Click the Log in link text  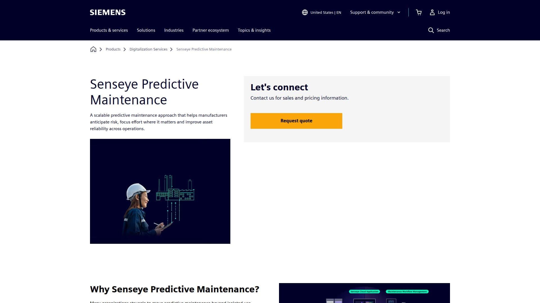(444, 12)
